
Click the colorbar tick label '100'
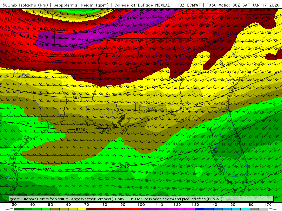pos(141,205)
